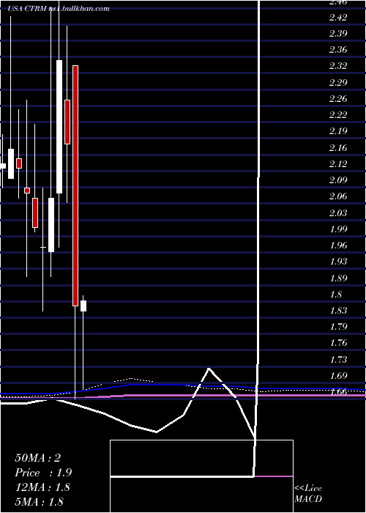Viewport: 366px width, 513px height.
Task: Select the 5MA : 1.8 legend entry
Action: [39, 502]
